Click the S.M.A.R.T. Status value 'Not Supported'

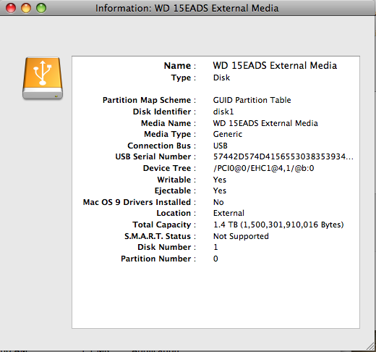click(241, 236)
